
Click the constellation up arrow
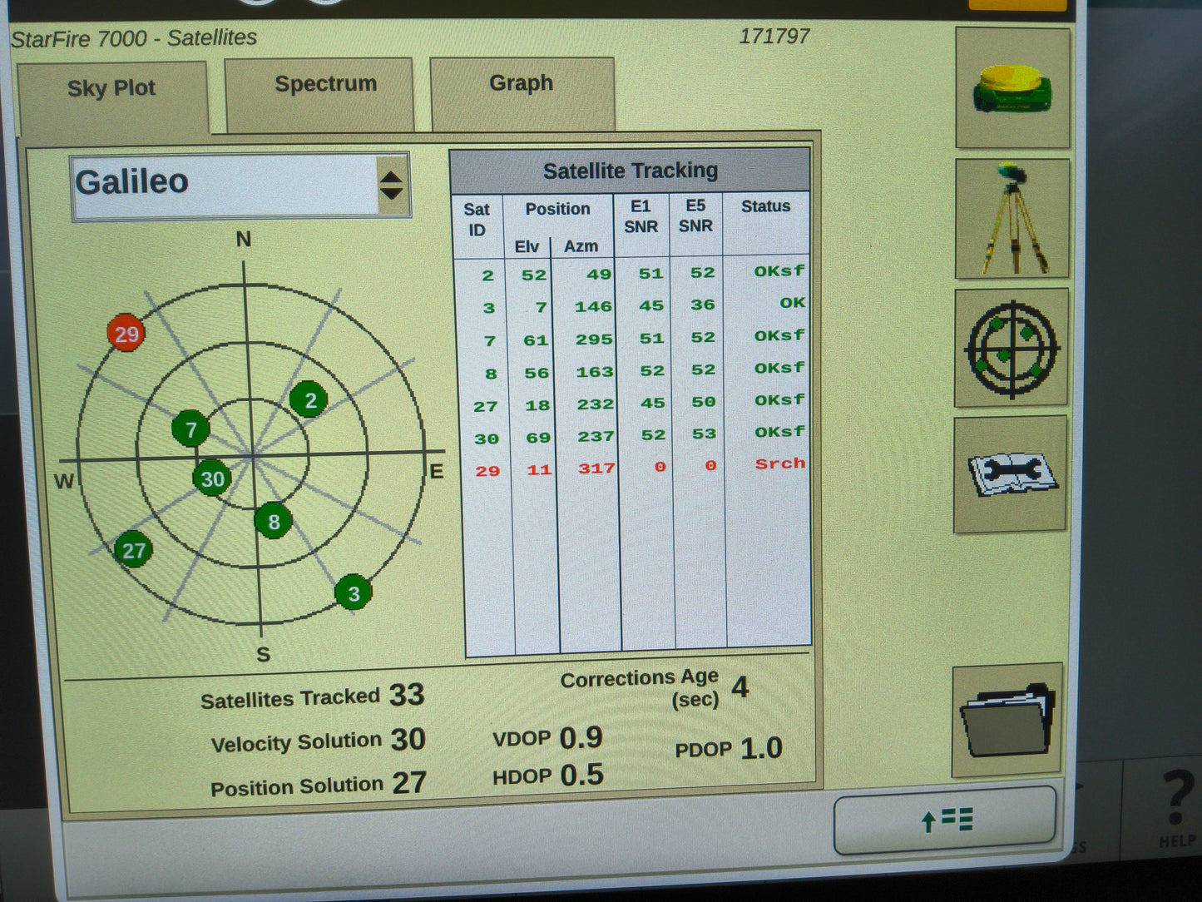tap(390, 174)
